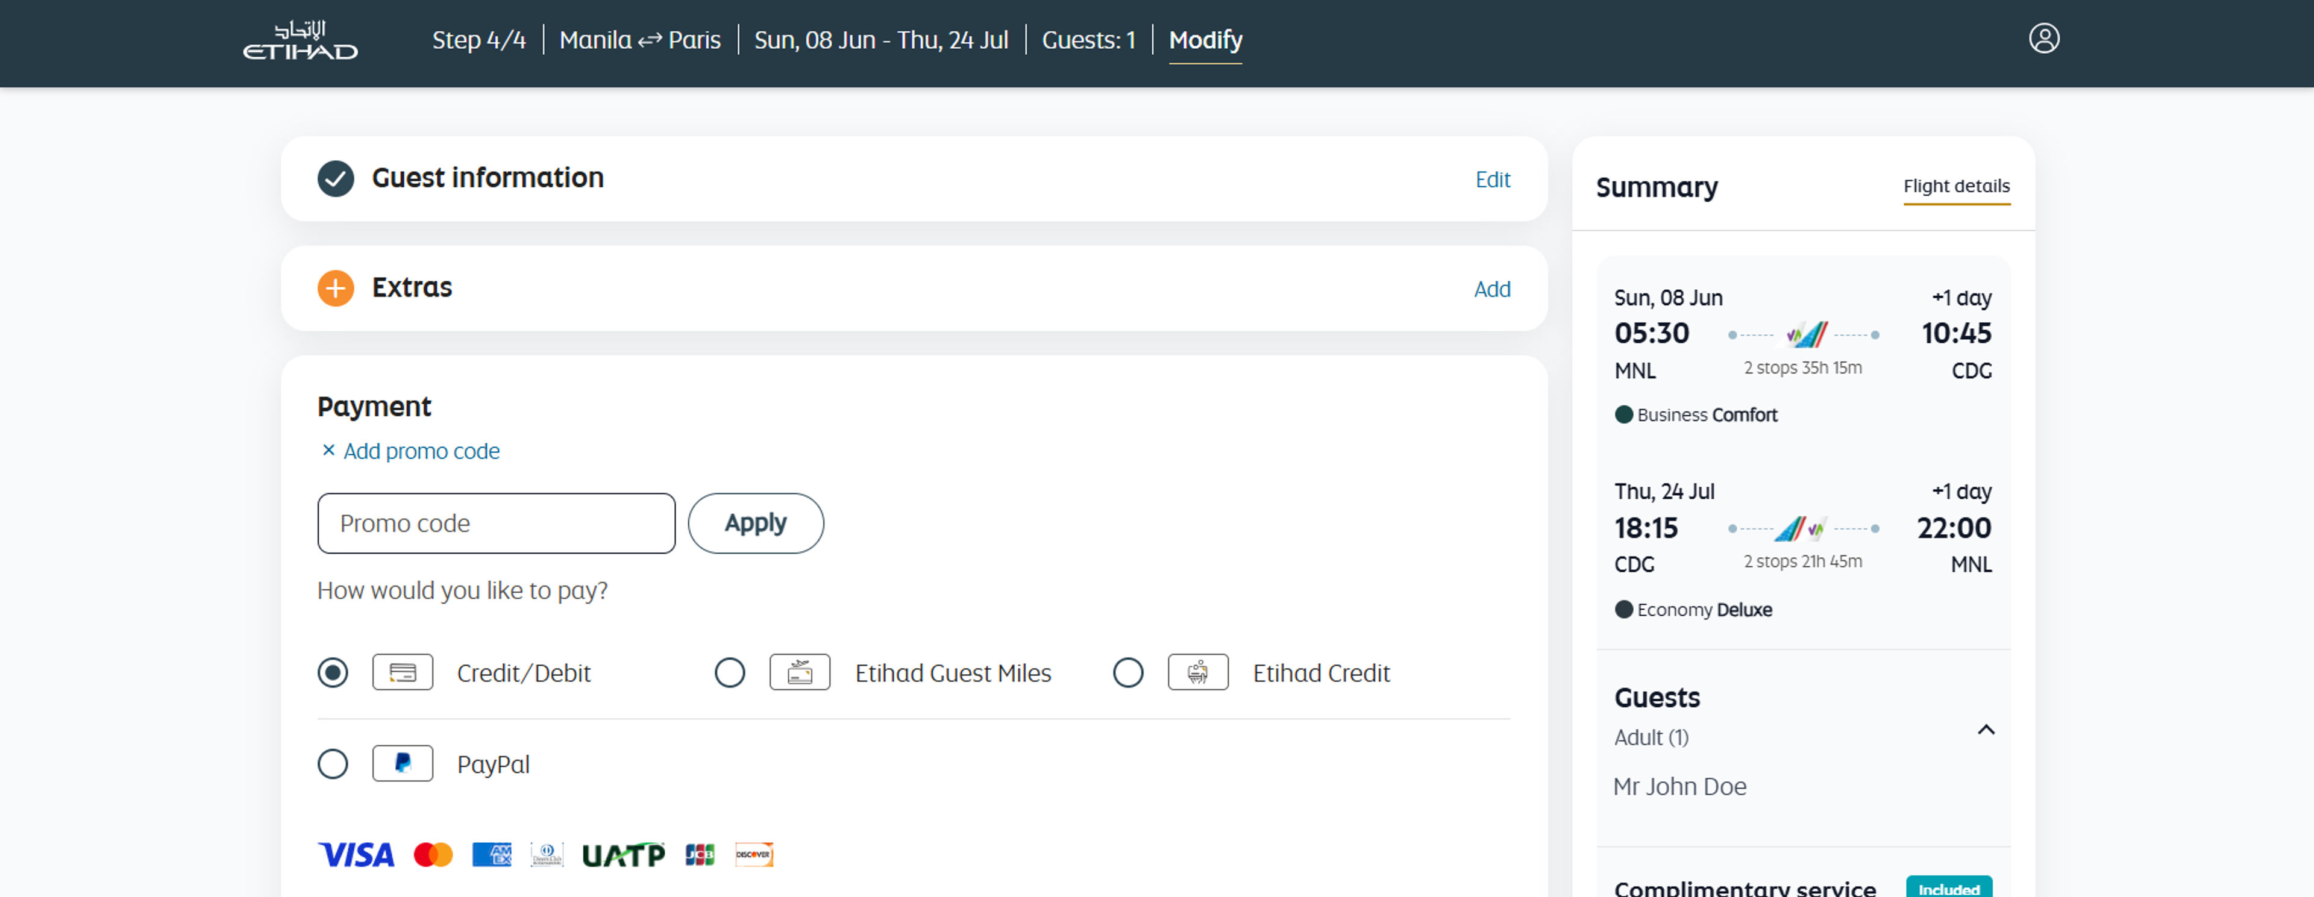Screen dimensions: 2314x897
Task: Click the Manila to Paris route text
Action: click(639, 40)
